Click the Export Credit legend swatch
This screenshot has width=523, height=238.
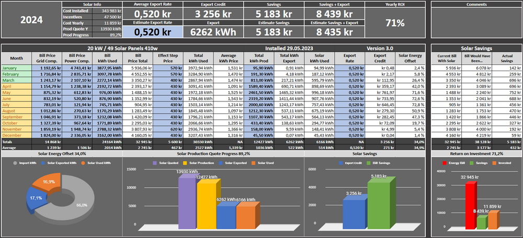tap(339, 164)
